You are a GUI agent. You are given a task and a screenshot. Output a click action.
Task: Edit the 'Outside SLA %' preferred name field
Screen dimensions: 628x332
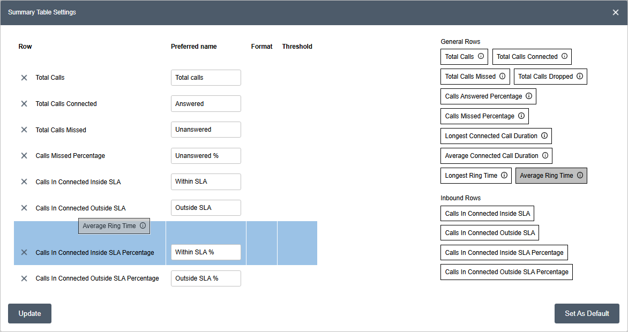(x=206, y=278)
